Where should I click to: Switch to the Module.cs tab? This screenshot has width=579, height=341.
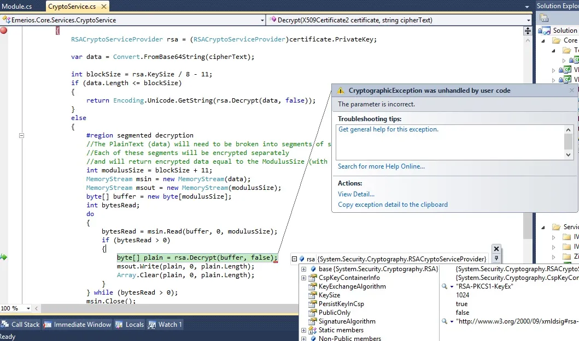16,6
